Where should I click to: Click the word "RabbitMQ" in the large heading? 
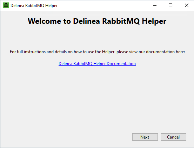pos(121,21)
